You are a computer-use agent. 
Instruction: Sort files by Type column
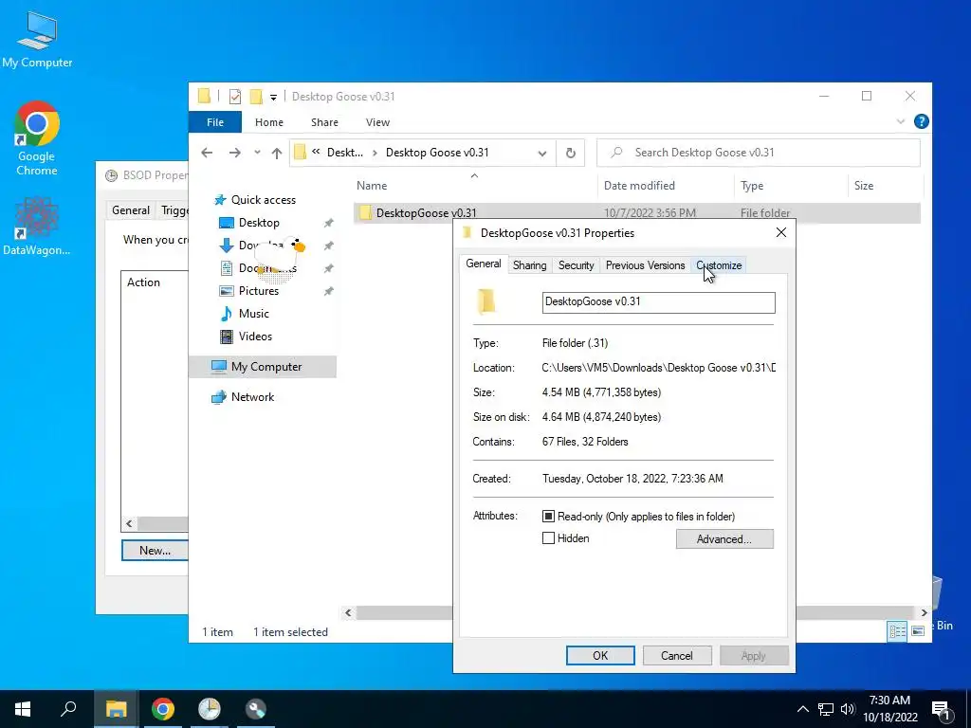click(752, 186)
